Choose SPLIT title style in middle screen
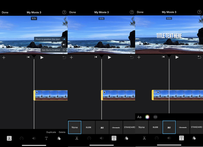This screenshot has height=147, width=203. click(102, 127)
